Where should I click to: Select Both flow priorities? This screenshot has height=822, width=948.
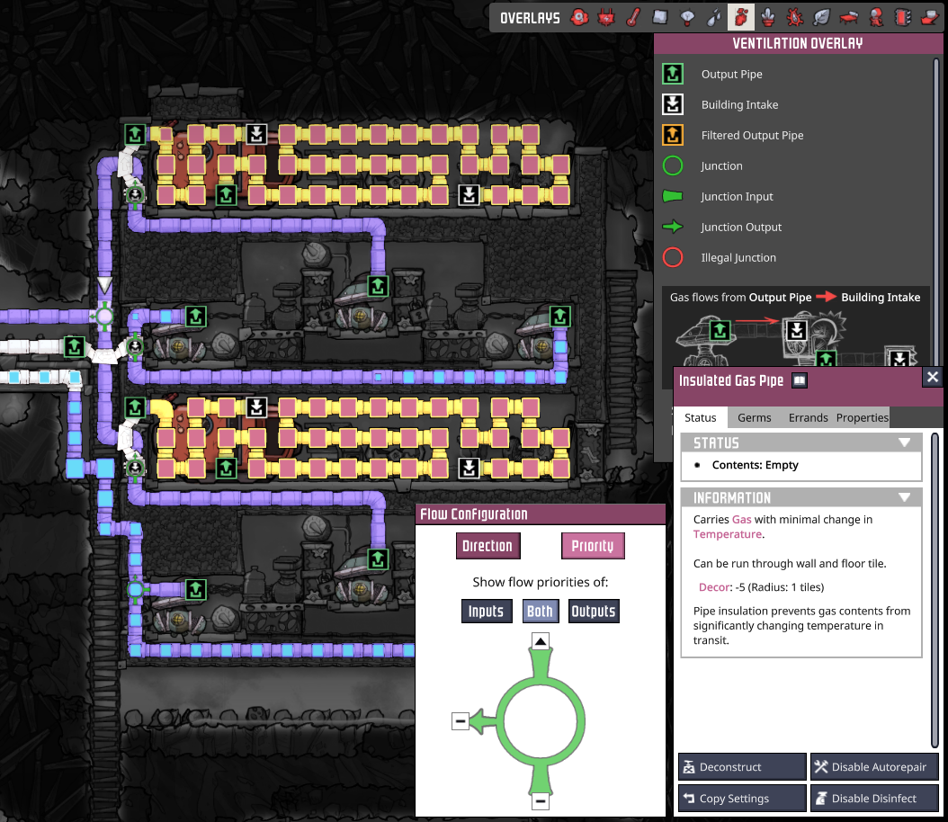540,611
